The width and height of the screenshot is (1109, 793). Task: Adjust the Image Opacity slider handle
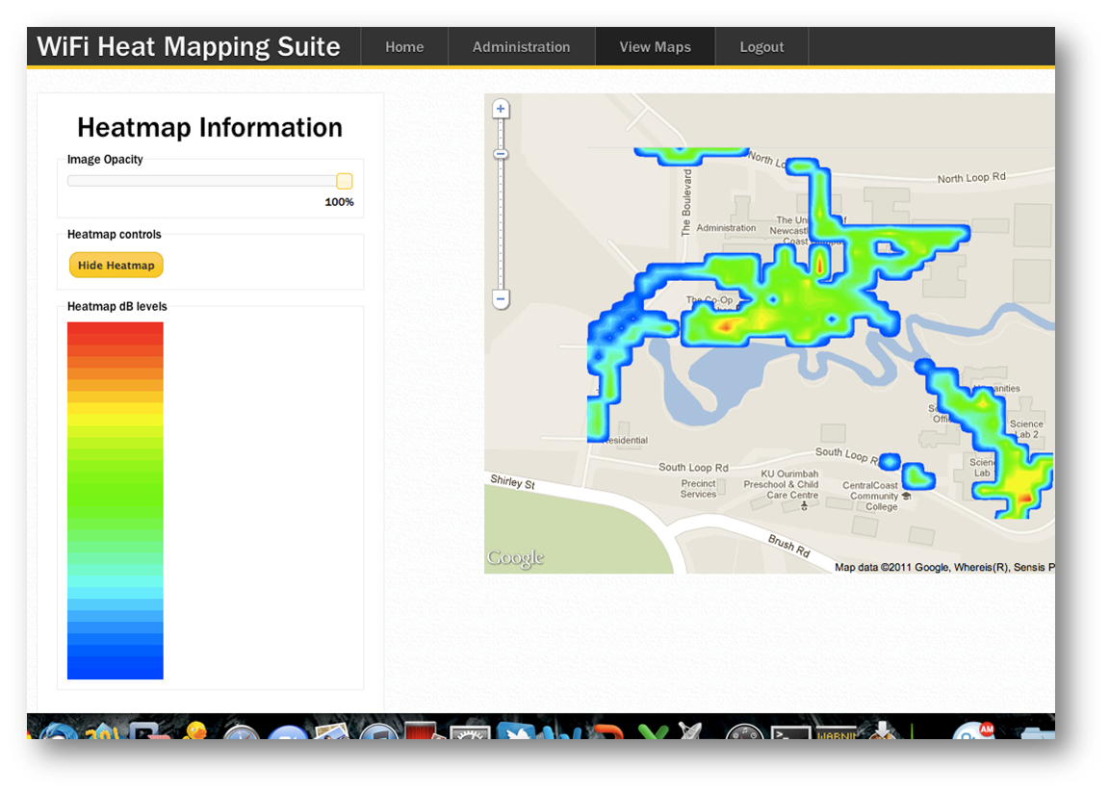[x=344, y=181]
